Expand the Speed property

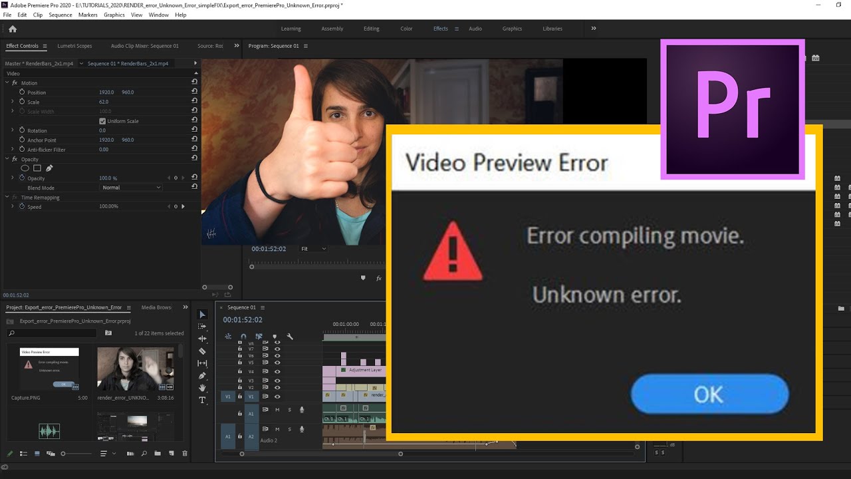pyautogui.click(x=12, y=206)
